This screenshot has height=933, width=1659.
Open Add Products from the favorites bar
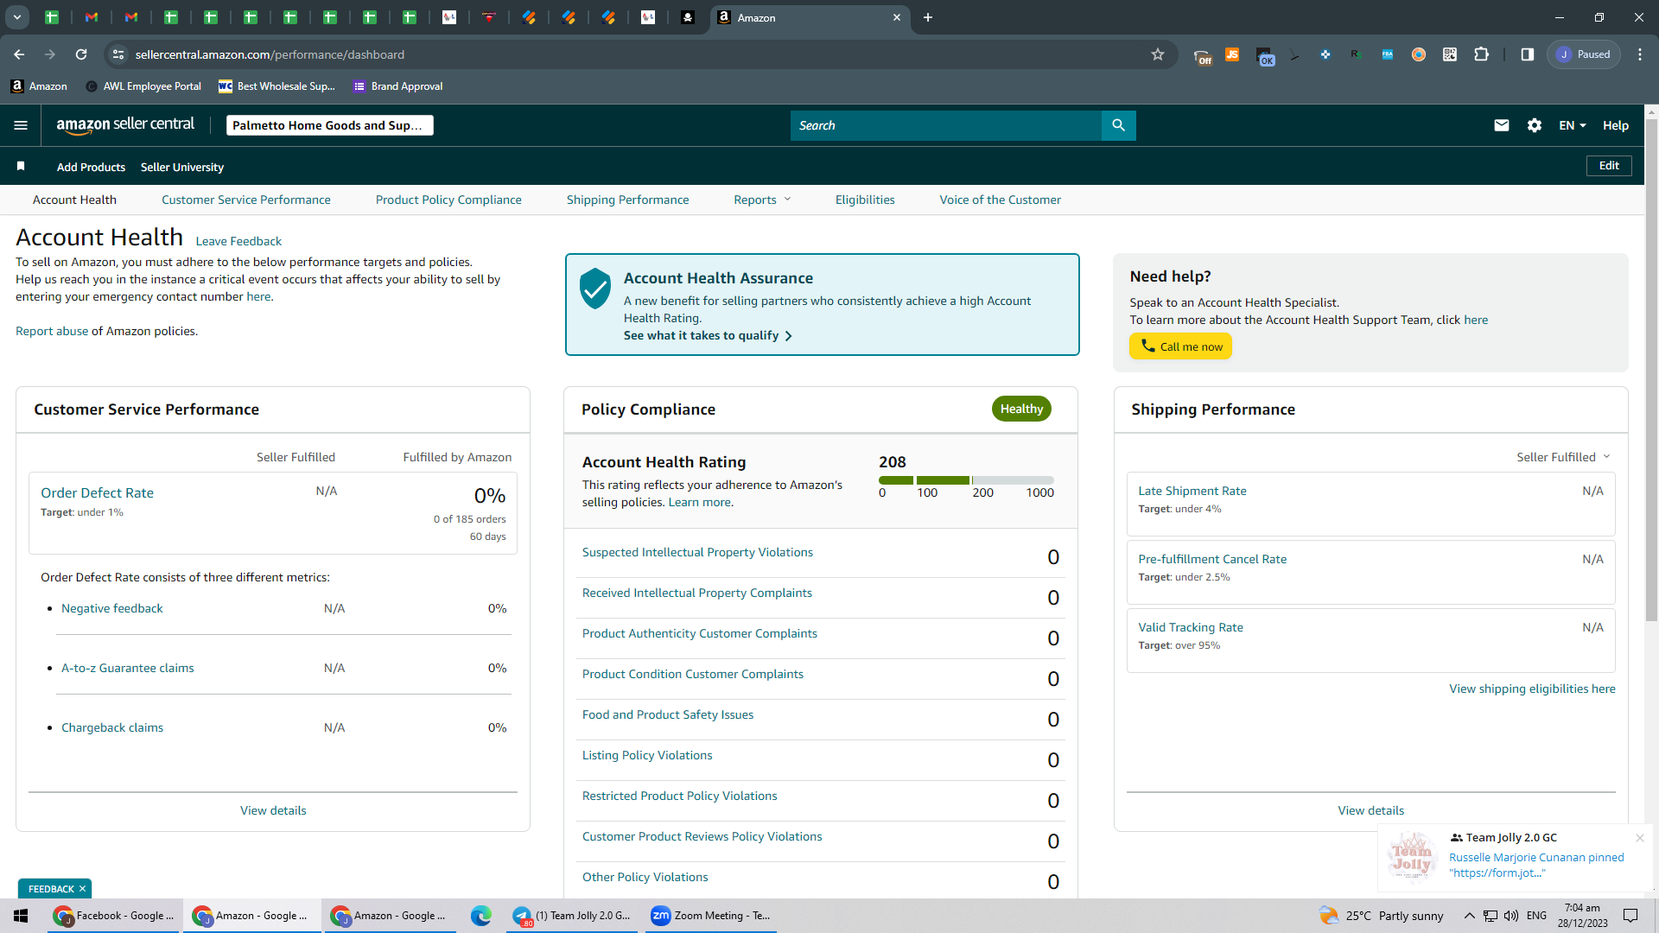[91, 167]
